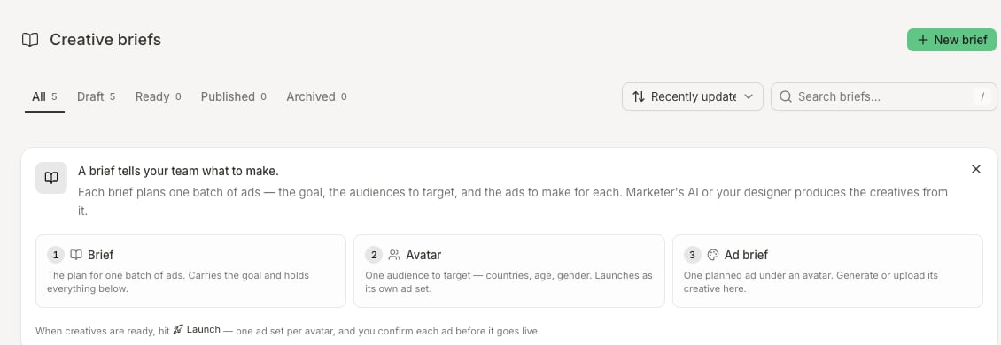The height and width of the screenshot is (345, 1001).
Task: Click the heading 'A brief tells your team what to make.'
Action: pyautogui.click(x=178, y=171)
